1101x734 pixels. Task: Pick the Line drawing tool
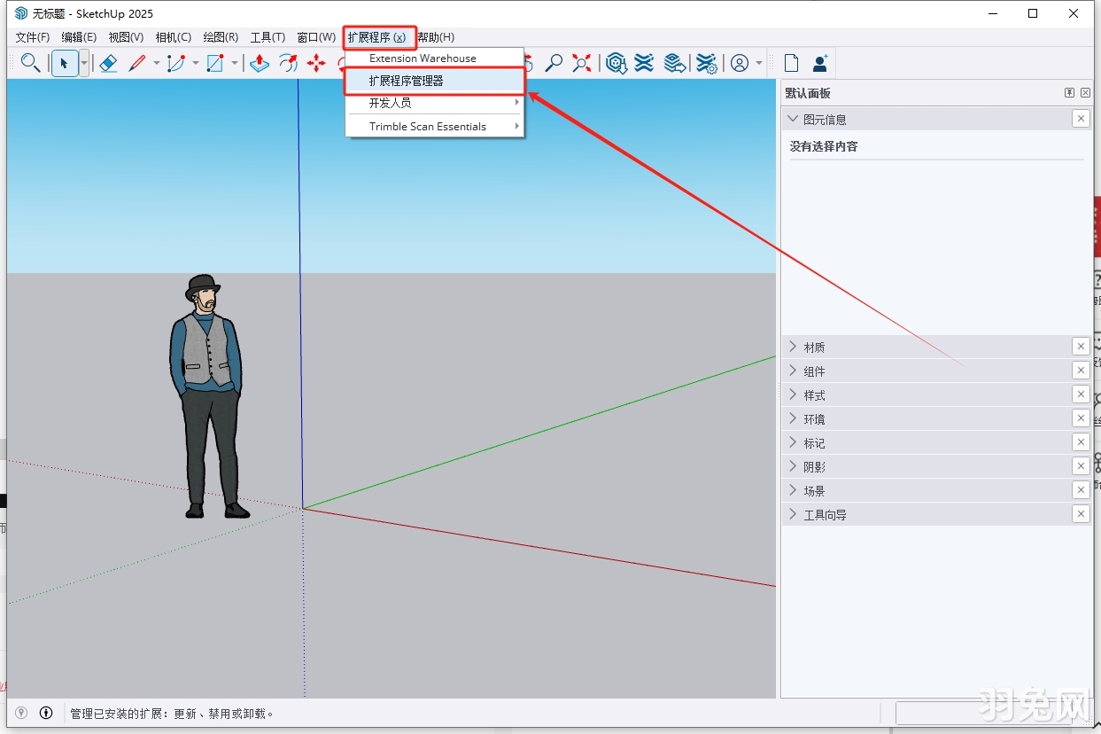pos(138,63)
